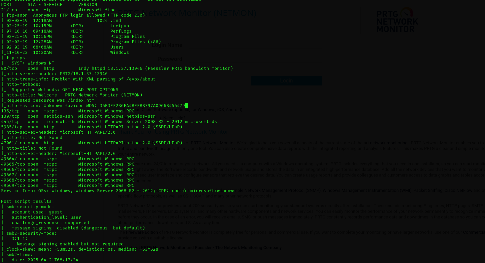
Task: Click the PRTG Network Monitor logo
Action: pyautogui.click(x=397, y=20)
